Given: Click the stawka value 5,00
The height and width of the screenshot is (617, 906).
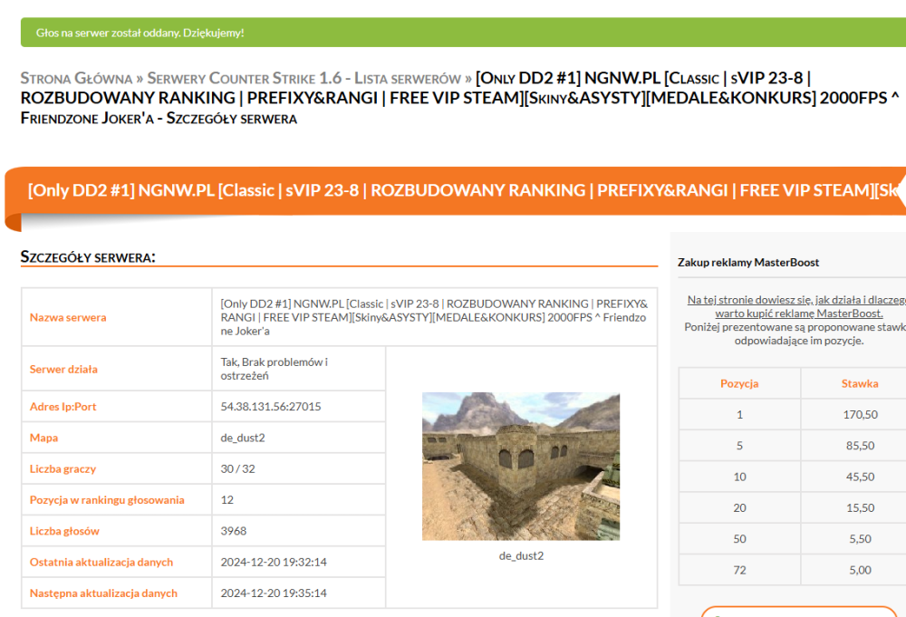Looking at the screenshot, I should [860, 570].
